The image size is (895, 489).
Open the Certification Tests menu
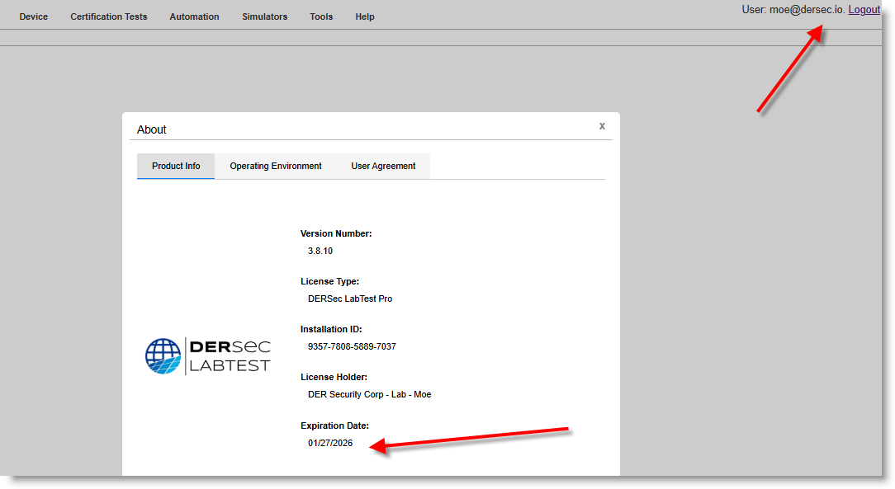pyautogui.click(x=109, y=16)
